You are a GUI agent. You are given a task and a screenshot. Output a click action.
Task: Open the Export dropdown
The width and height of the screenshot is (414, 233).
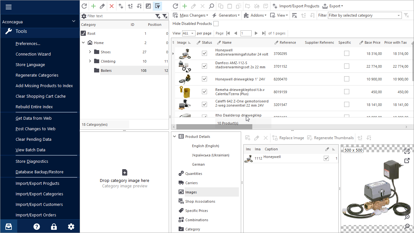pyautogui.click(x=333, y=6)
